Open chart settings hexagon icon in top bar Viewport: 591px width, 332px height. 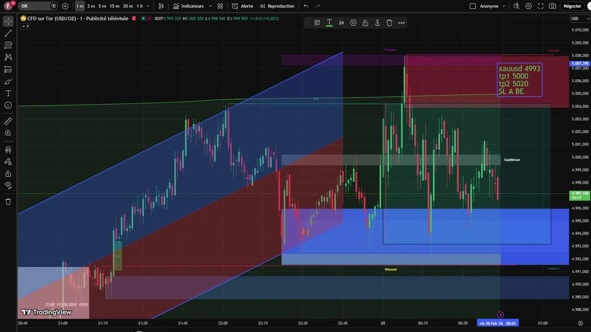point(528,6)
